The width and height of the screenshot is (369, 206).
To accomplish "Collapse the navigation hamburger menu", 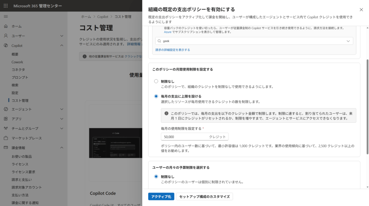I will click(x=6, y=17).
